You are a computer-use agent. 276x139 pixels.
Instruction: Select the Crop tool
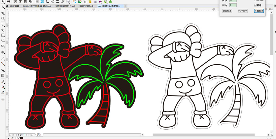(x=3, y=13)
